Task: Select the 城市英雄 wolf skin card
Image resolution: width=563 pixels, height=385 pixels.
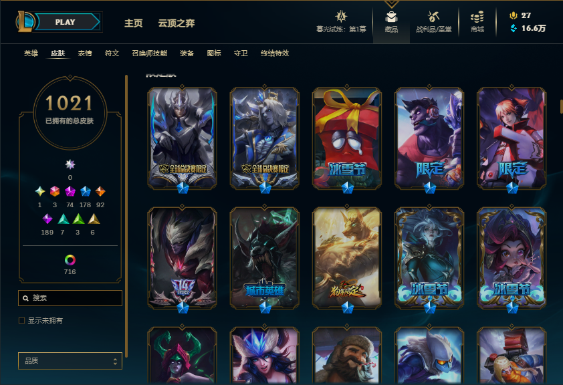Action: (265, 259)
